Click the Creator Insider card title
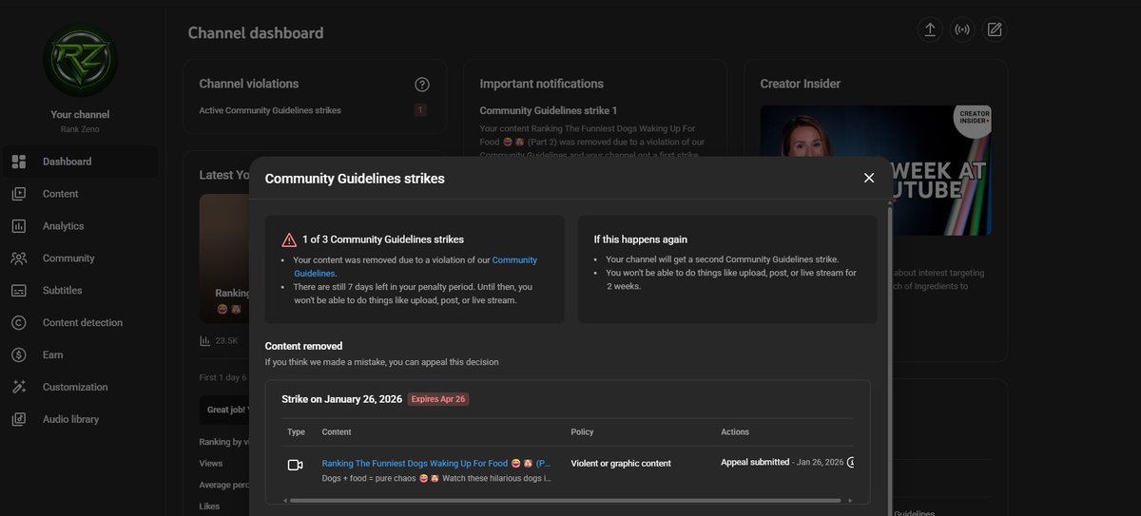Screen dimensions: 1141x516 coord(801,84)
